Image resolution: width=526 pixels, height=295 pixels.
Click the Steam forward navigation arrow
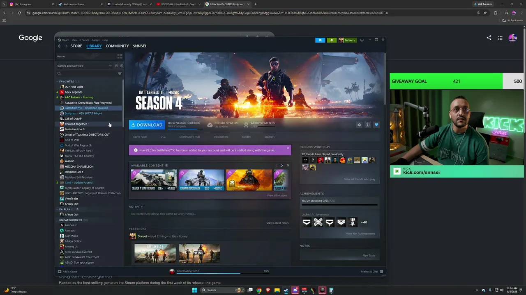click(66, 46)
